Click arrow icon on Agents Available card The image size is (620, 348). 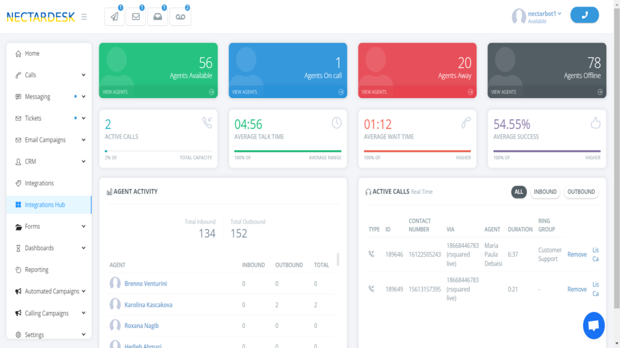tap(212, 92)
